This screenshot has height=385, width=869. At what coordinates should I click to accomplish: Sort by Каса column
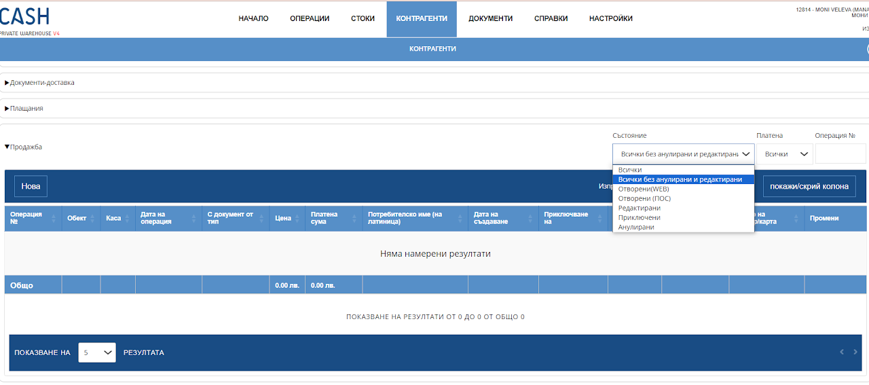(x=117, y=218)
